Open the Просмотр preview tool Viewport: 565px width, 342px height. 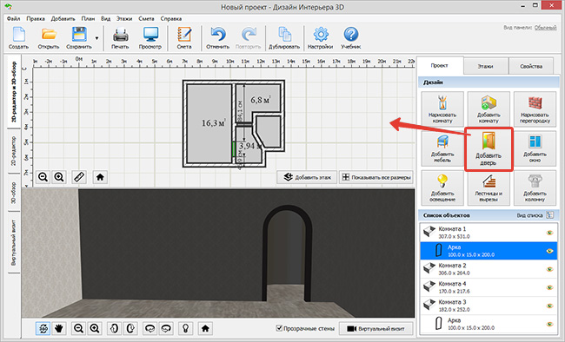[150, 38]
